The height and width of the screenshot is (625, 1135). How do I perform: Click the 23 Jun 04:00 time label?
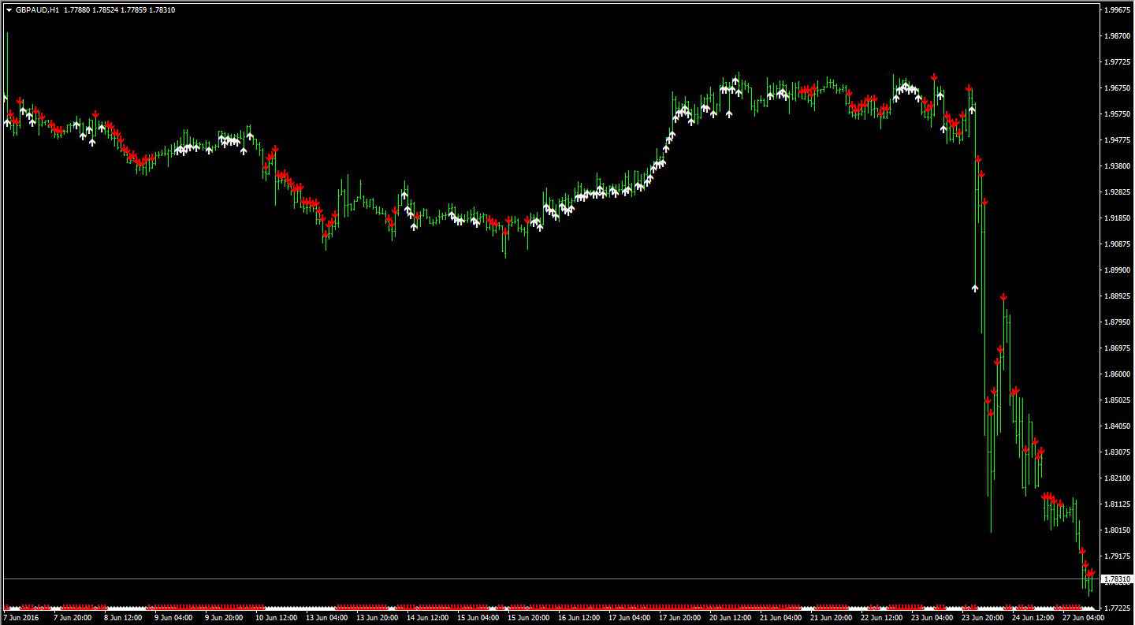932,619
